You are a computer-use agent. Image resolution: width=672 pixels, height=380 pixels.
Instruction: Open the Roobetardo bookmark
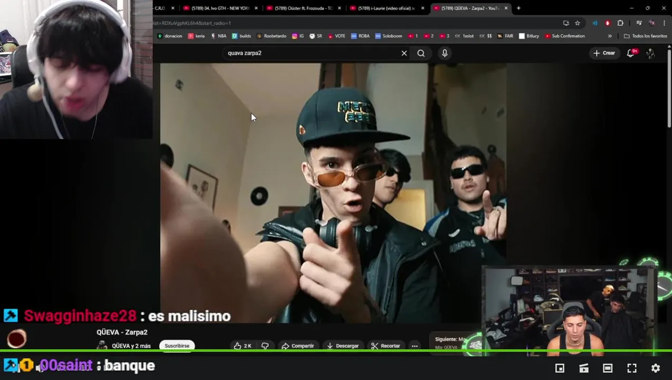(x=271, y=36)
